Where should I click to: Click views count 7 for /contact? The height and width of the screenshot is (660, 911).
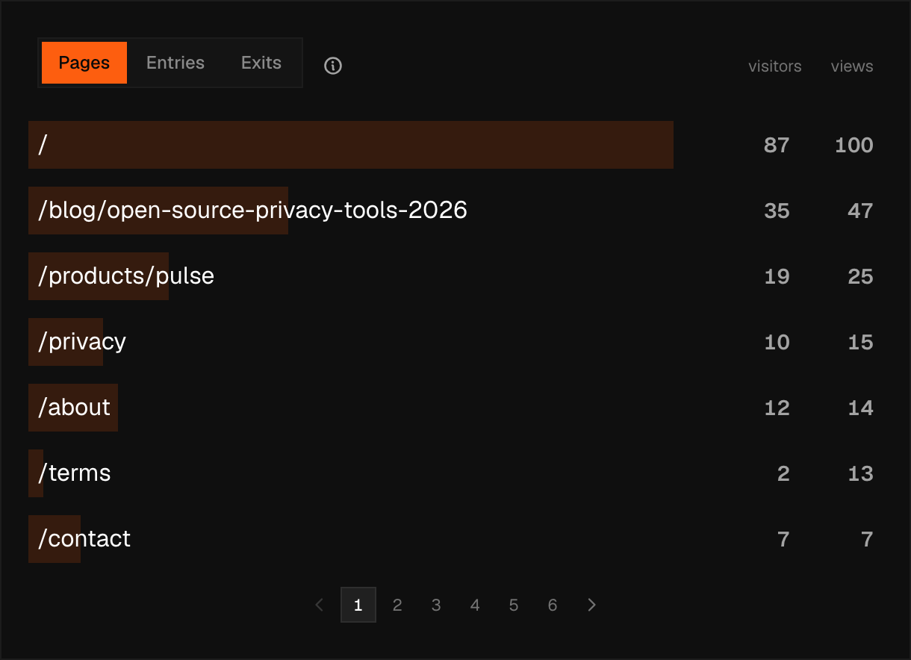pyautogui.click(x=867, y=539)
